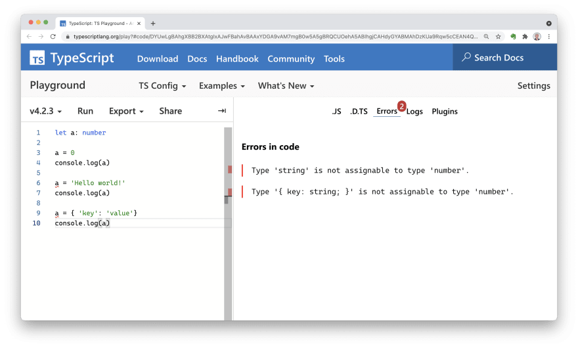Switch to the .JS tab

(336, 112)
